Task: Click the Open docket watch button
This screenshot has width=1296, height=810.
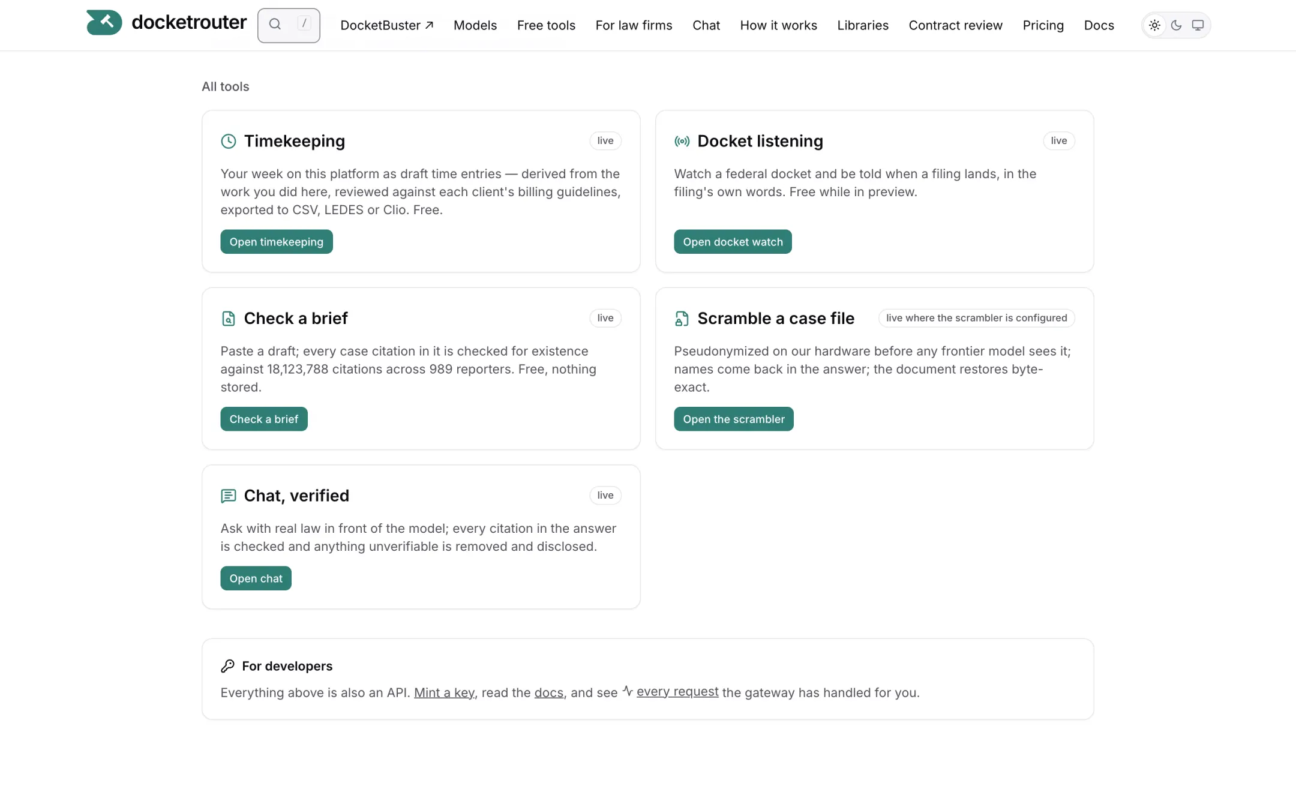Action: pyautogui.click(x=733, y=242)
